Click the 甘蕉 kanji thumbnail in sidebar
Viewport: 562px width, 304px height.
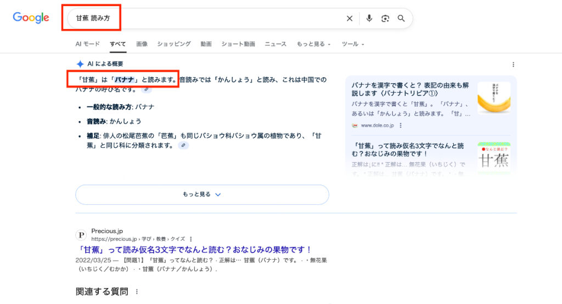tap(494, 157)
